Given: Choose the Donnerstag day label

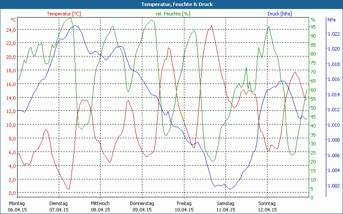Looking at the screenshot, I should [x=142, y=203].
